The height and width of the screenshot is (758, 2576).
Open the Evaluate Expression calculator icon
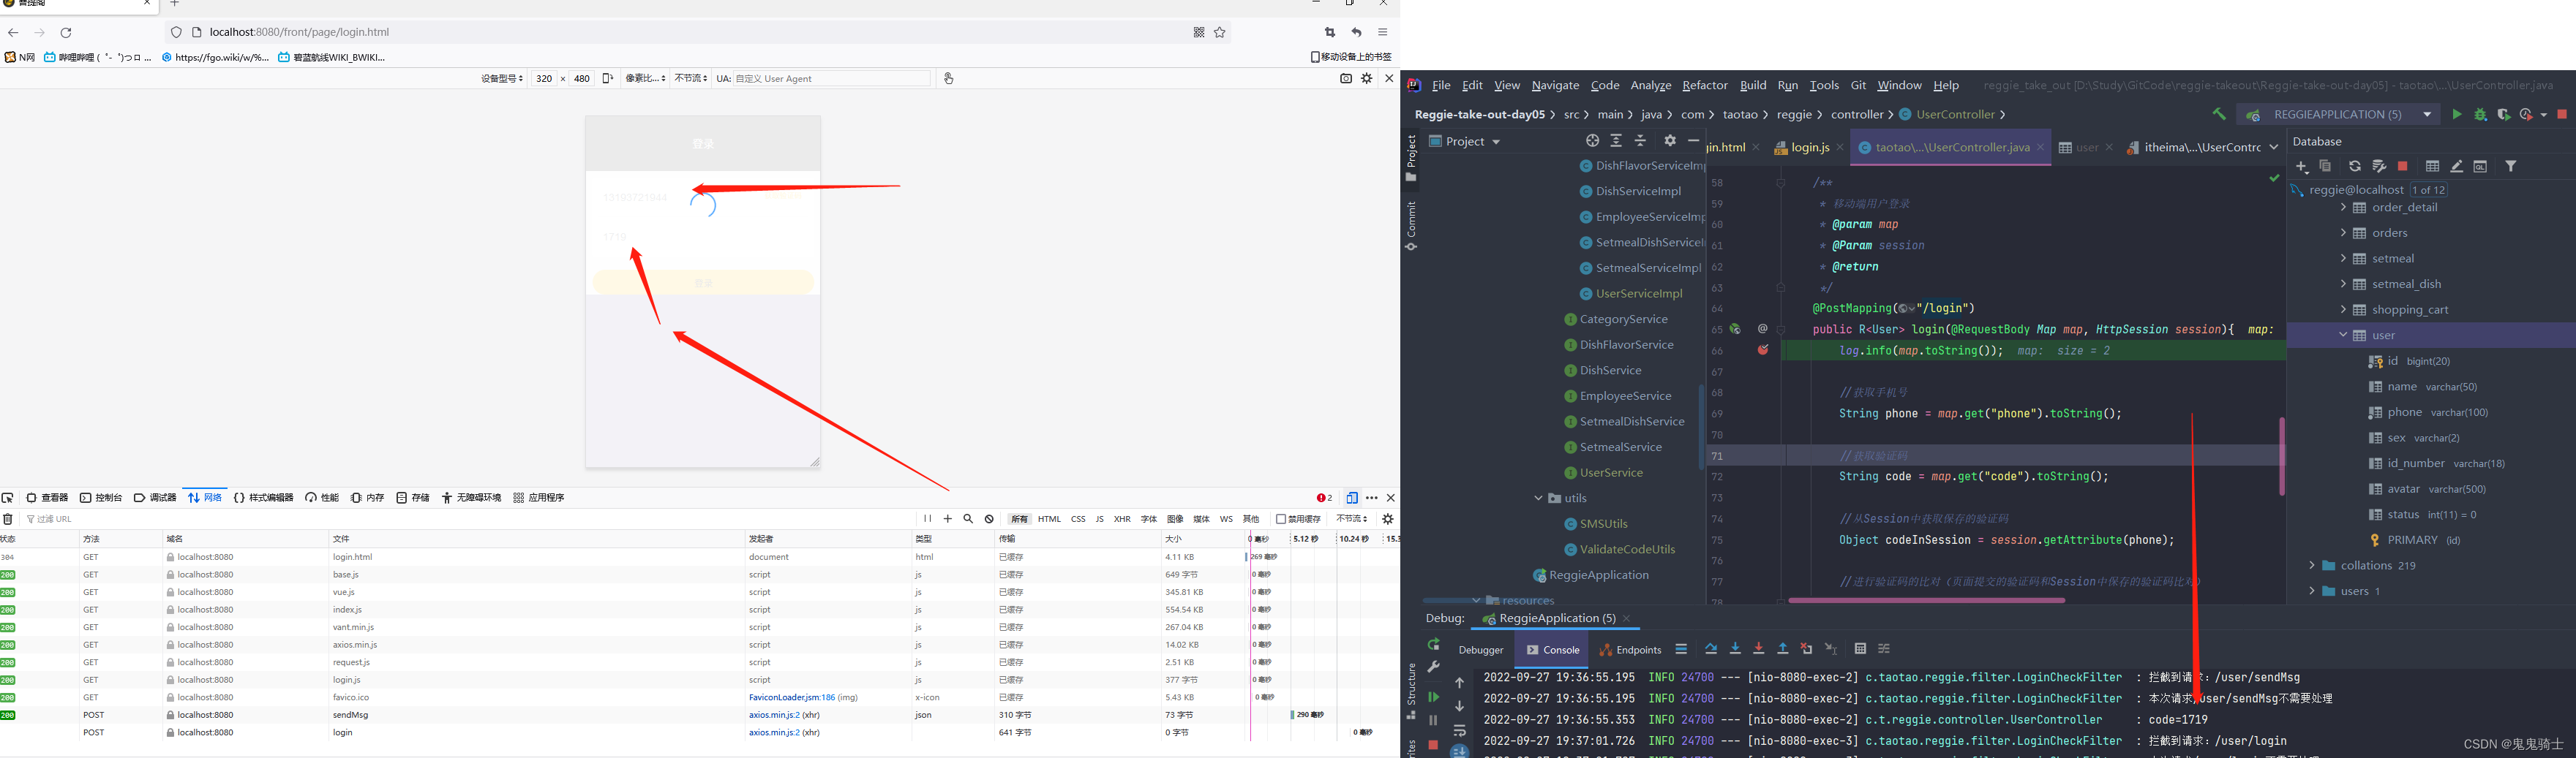tap(1860, 649)
